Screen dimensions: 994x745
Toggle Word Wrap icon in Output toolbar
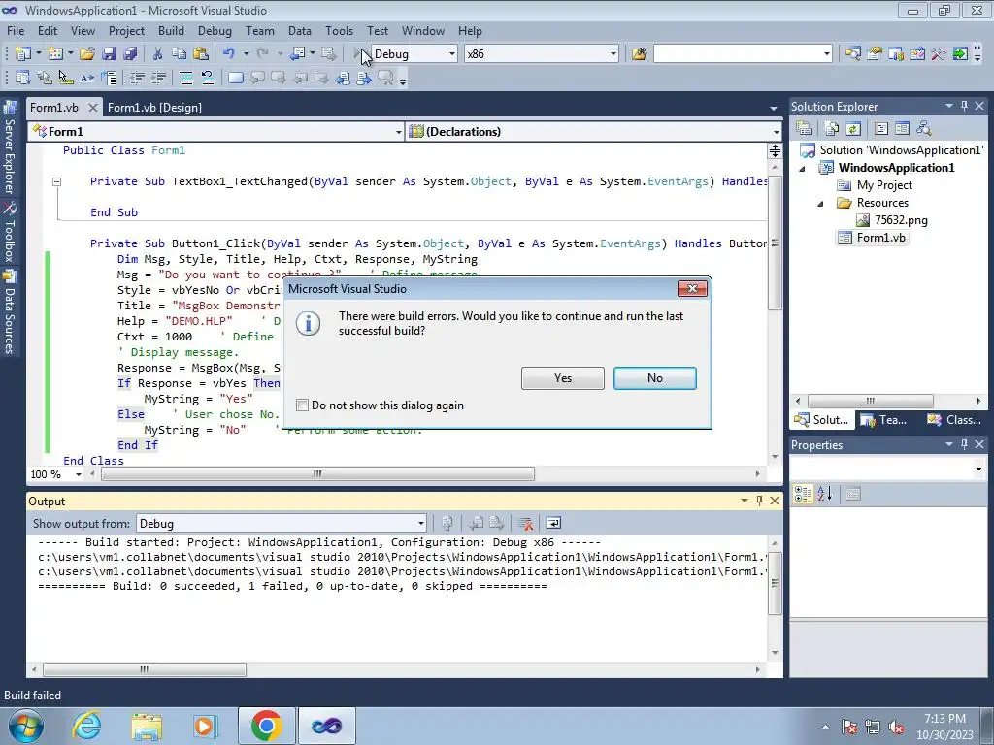[x=553, y=523]
